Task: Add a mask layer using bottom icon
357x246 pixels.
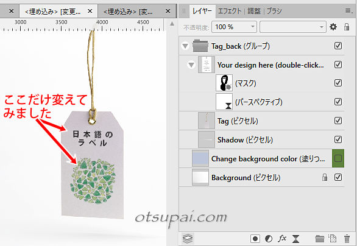Action: coord(255,239)
